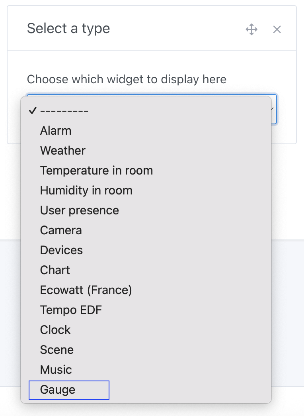The height and width of the screenshot is (416, 304).
Task: Choose Scene from the widget list
Action: click(x=57, y=350)
